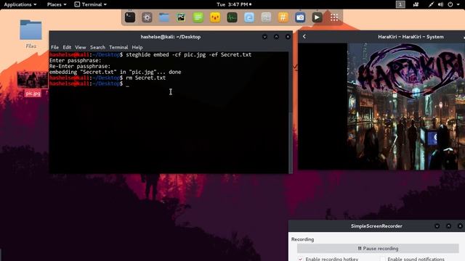
Task: Open the terminal View menu
Action: pos(81,47)
